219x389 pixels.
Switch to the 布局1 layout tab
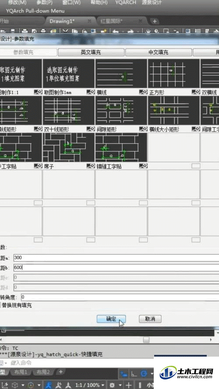click(20, 372)
